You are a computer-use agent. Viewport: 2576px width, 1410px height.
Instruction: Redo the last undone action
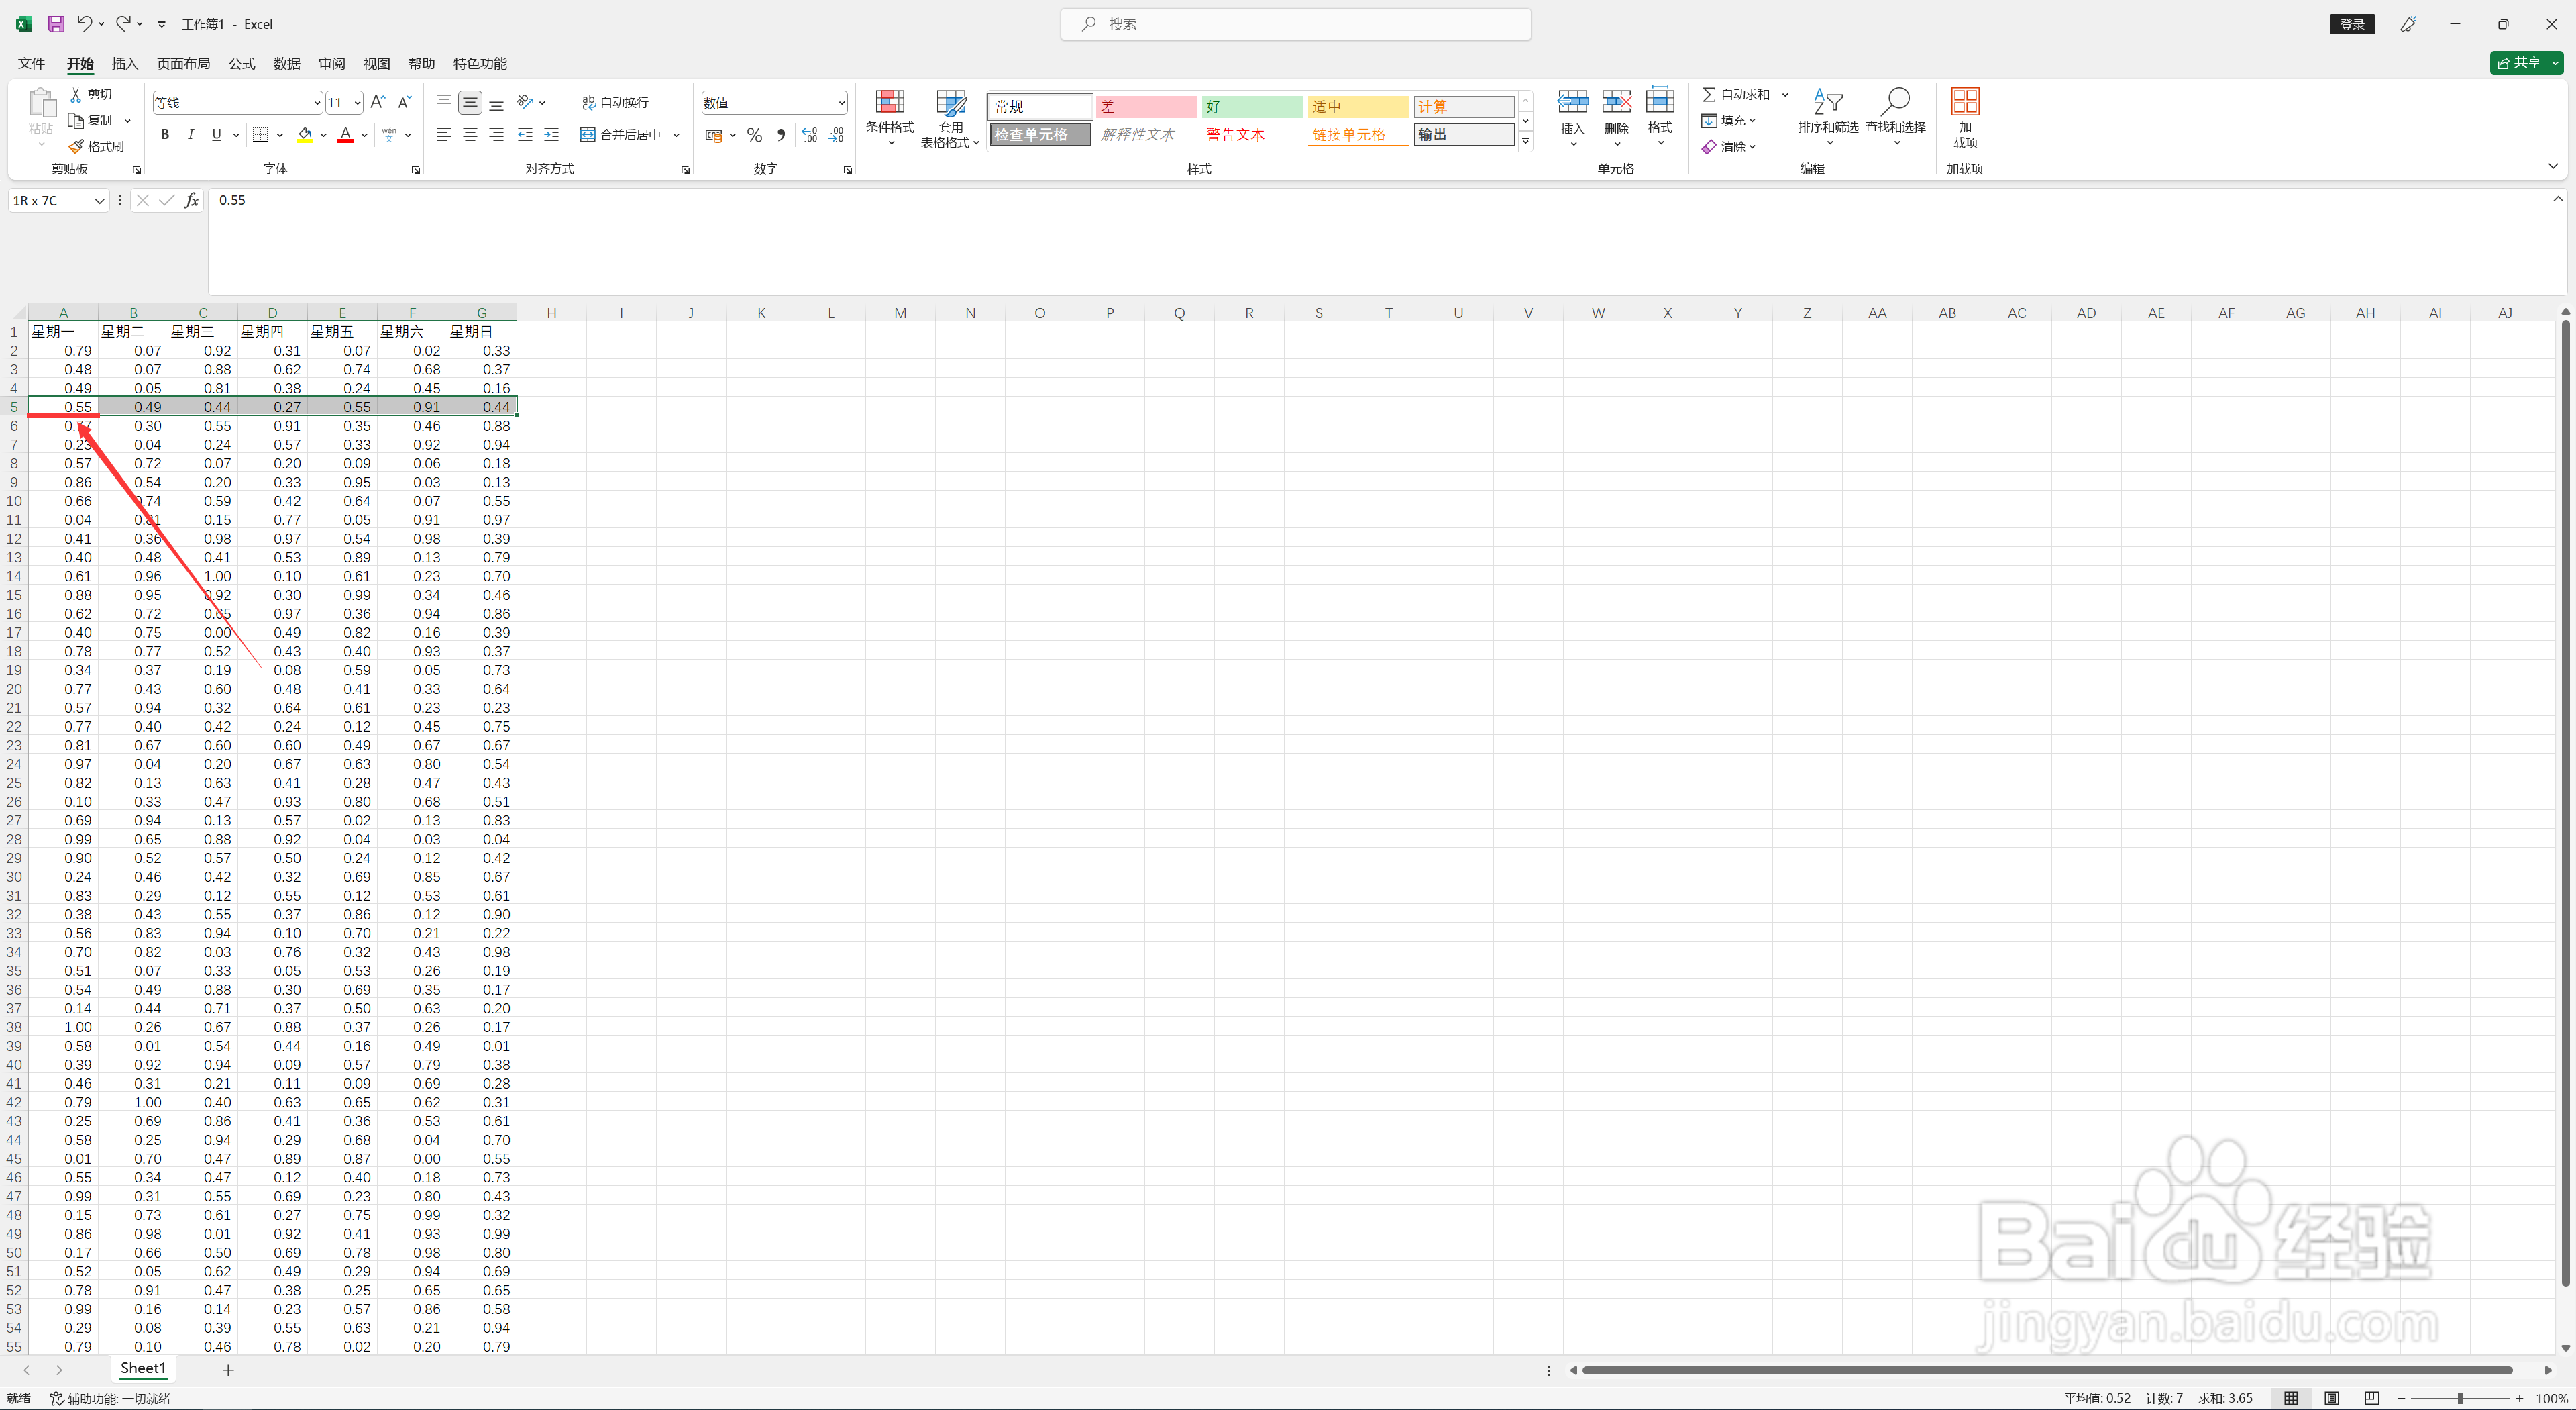pos(122,23)
